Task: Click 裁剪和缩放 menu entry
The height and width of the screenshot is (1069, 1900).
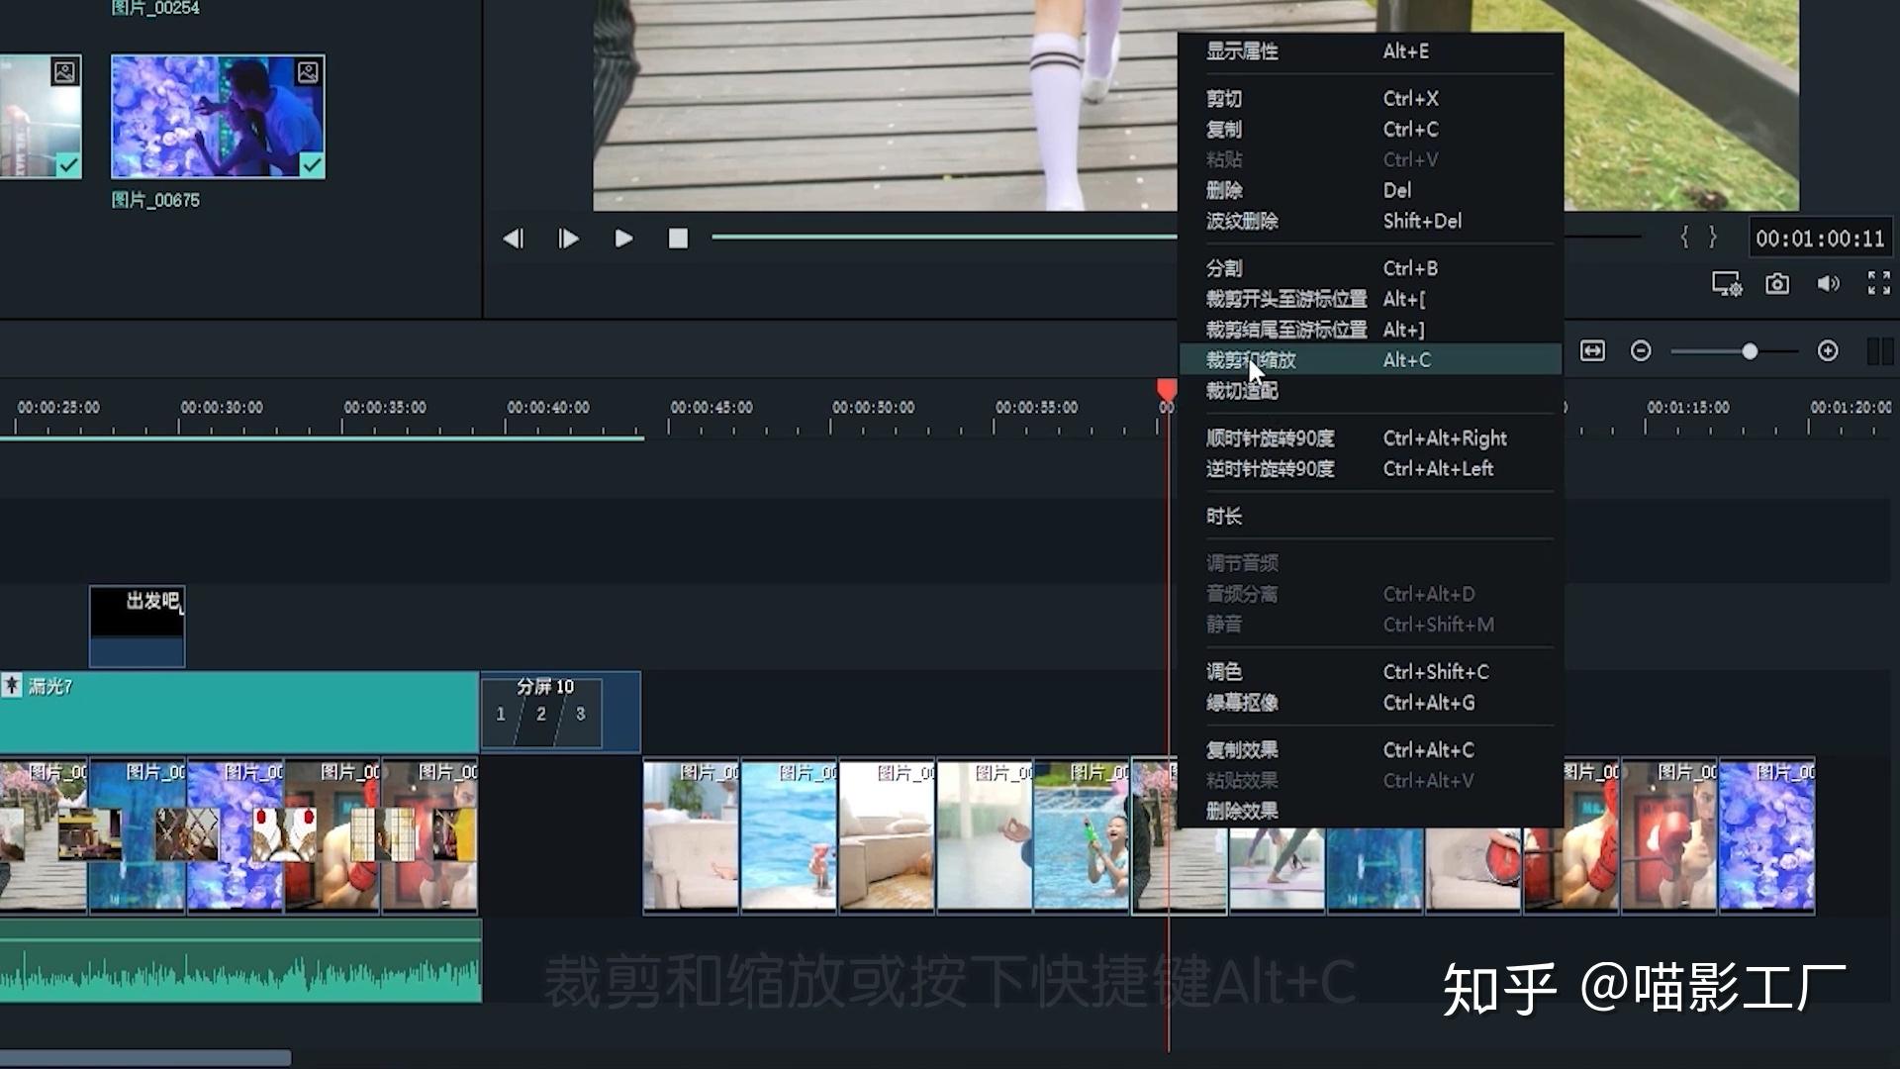Action: pos(1370,360)
